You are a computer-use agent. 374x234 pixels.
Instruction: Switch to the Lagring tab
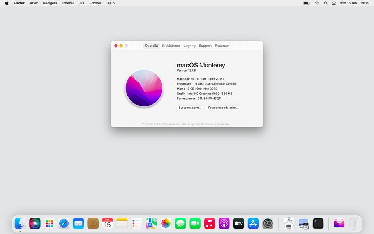(x=189, y=46)
